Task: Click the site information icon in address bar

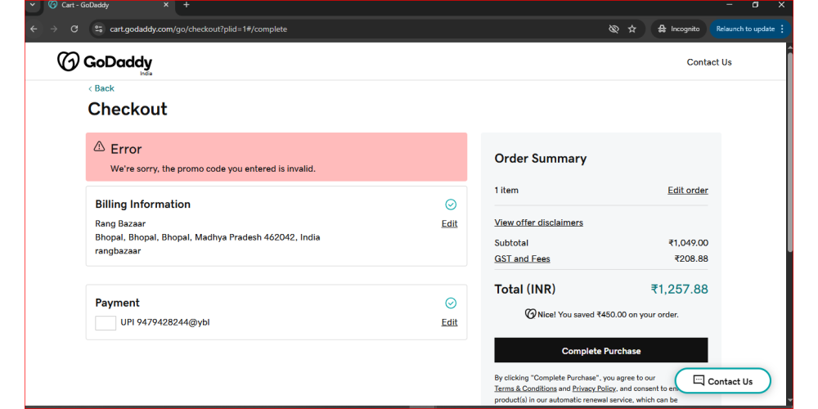Action: [x=98, y=29]
